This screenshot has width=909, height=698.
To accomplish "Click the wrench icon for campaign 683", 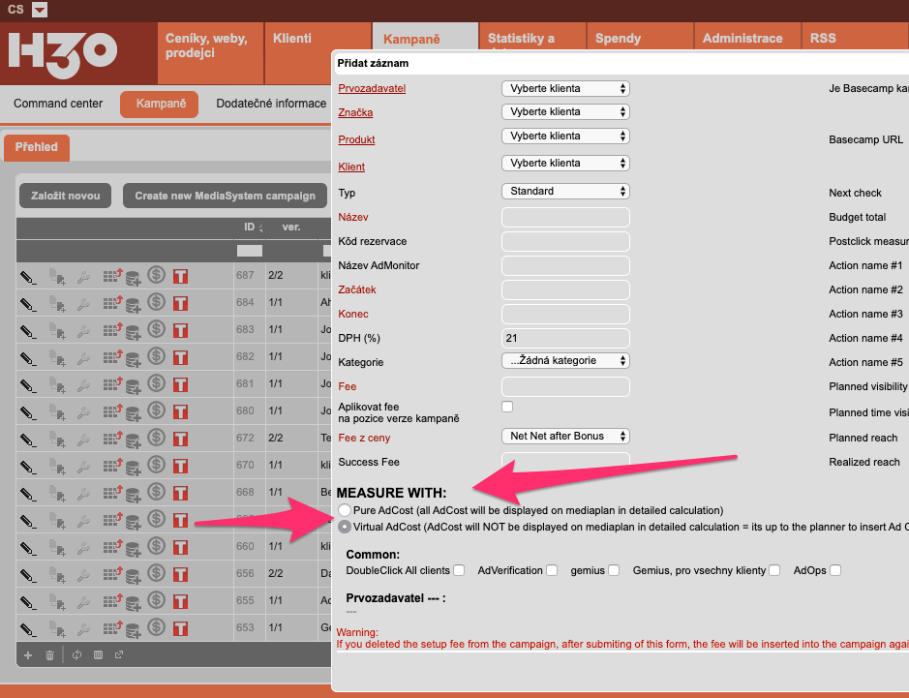I will [83, 330].
